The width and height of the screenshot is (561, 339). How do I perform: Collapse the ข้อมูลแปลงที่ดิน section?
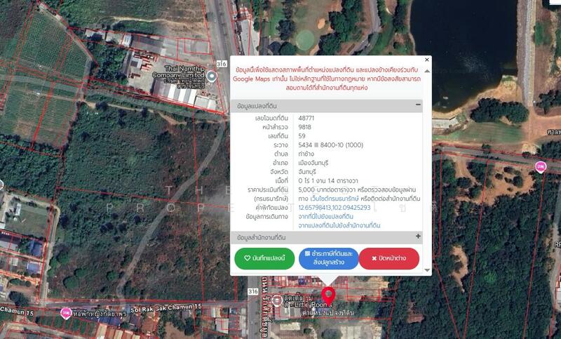point(418,105)
